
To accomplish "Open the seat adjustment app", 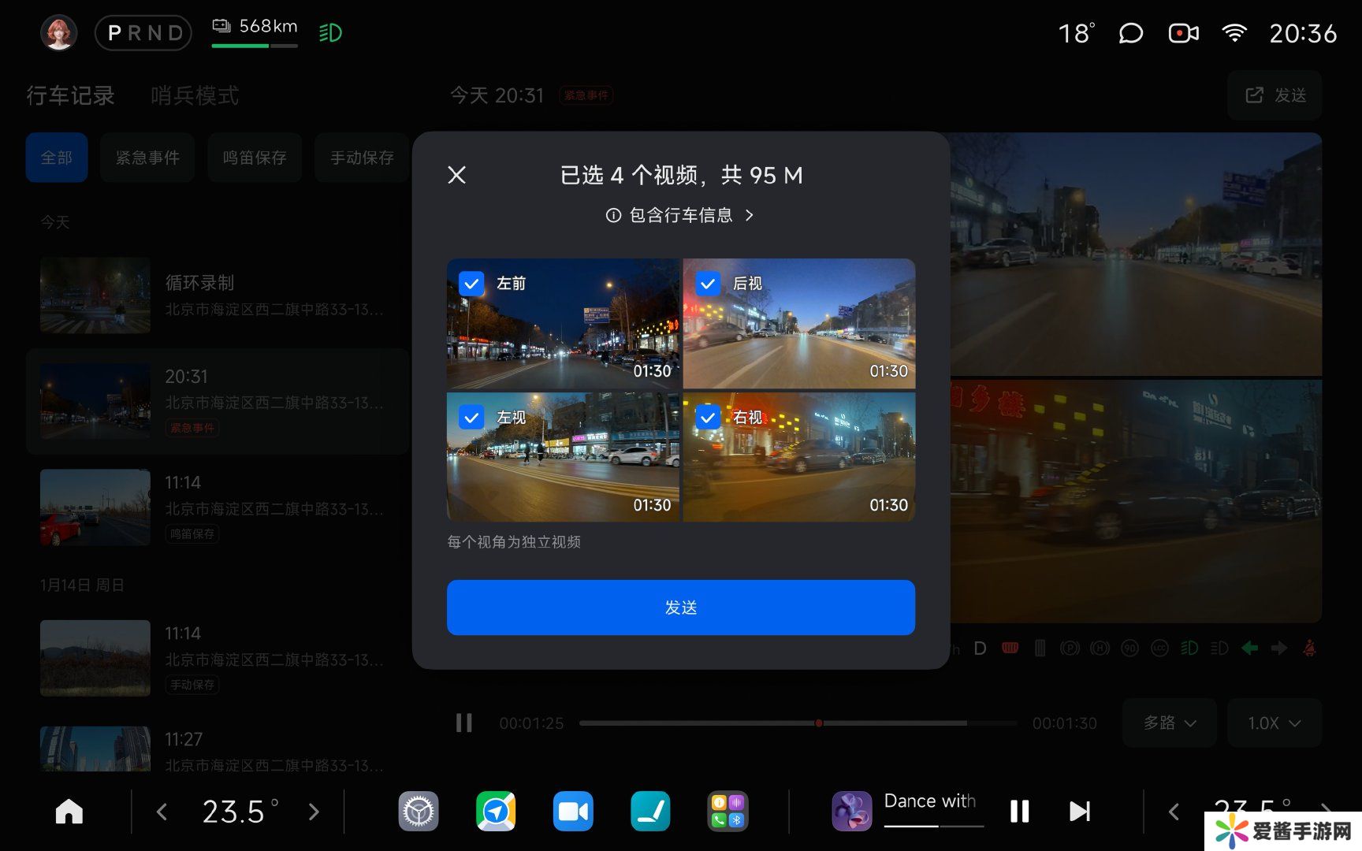I will coord(650,812).
